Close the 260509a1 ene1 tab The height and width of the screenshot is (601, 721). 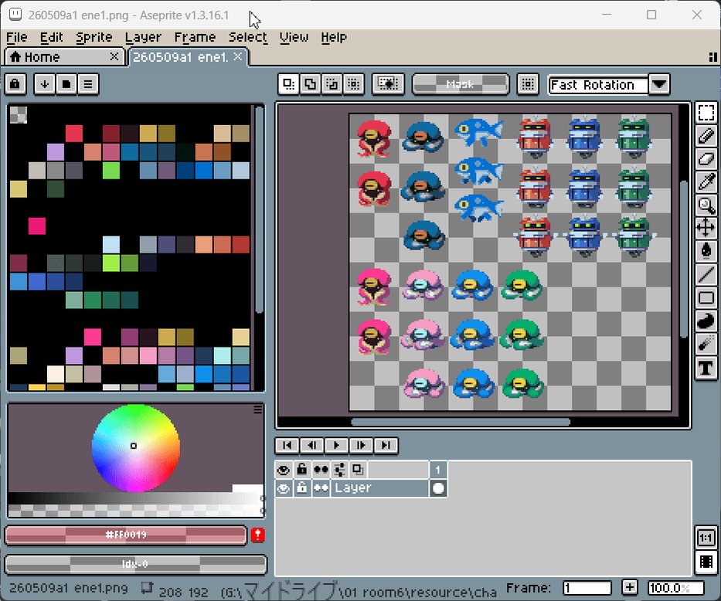click(238, 56)
